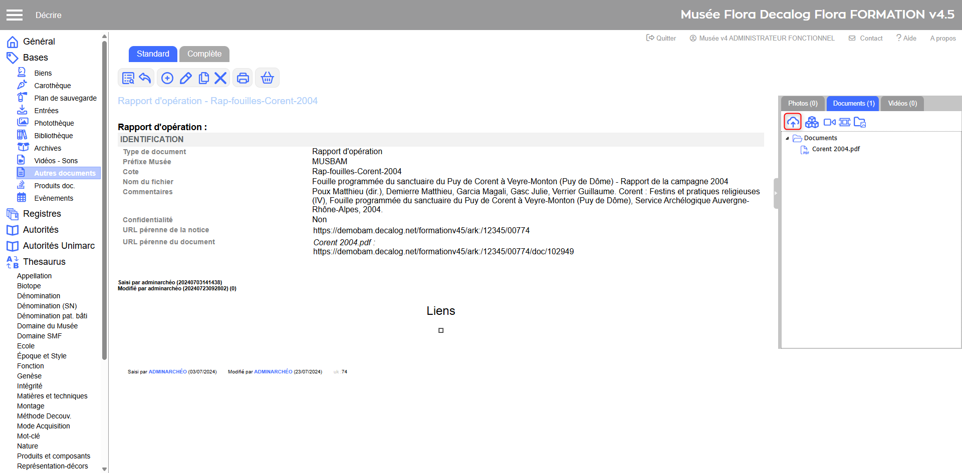Click the sidebar vertical scrollbar thumb
The height and width of the screenshot is (473, 962).
coord(104,200)
